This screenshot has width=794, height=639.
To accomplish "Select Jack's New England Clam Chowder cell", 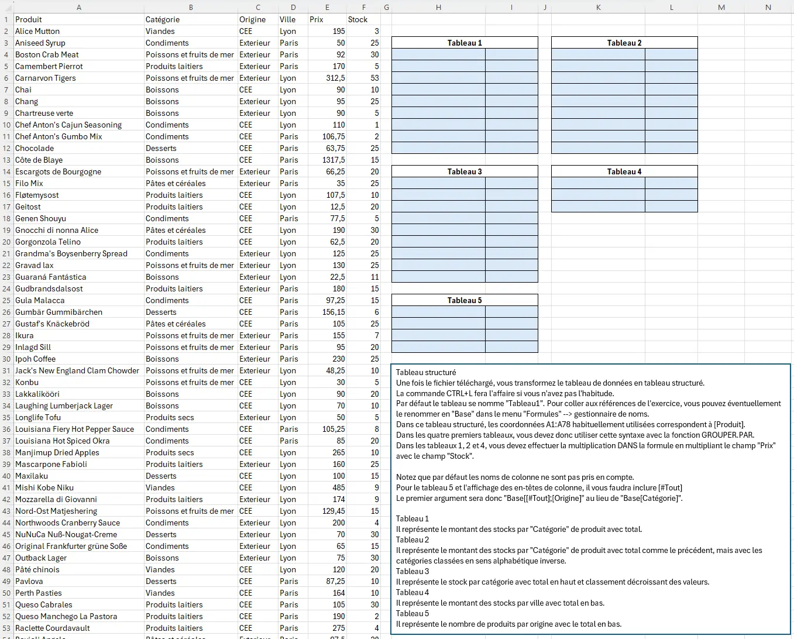I will [79, 370].
